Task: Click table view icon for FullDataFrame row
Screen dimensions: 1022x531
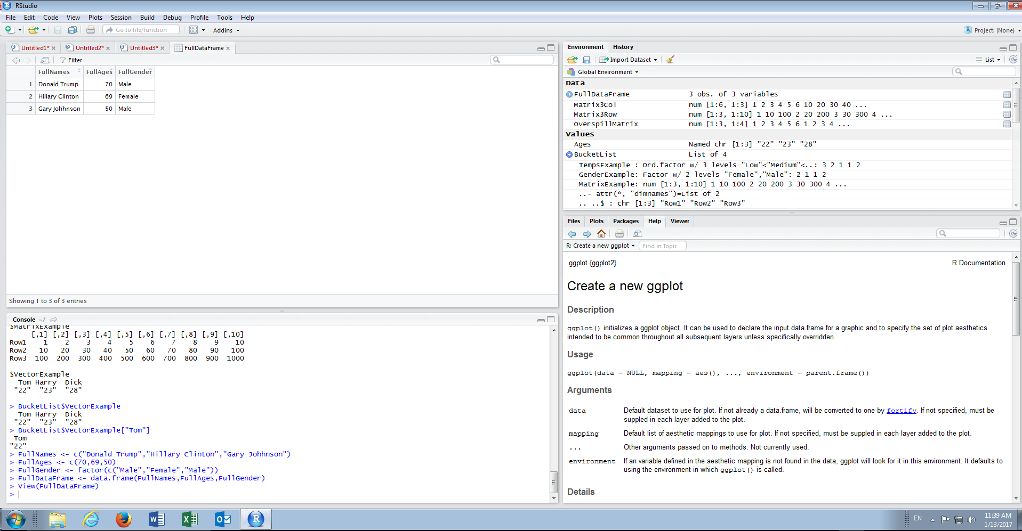Action: pos(1007,94)
